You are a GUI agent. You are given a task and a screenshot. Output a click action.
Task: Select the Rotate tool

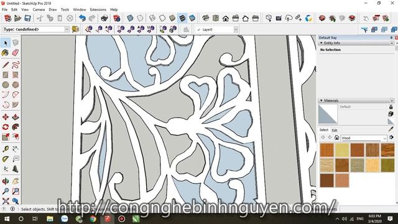pos(6,127)
